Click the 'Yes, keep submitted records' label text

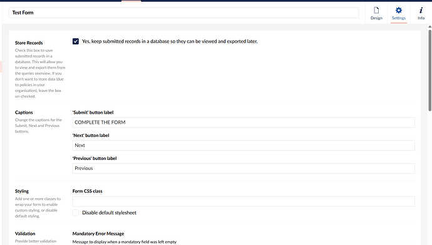point(170,41)
